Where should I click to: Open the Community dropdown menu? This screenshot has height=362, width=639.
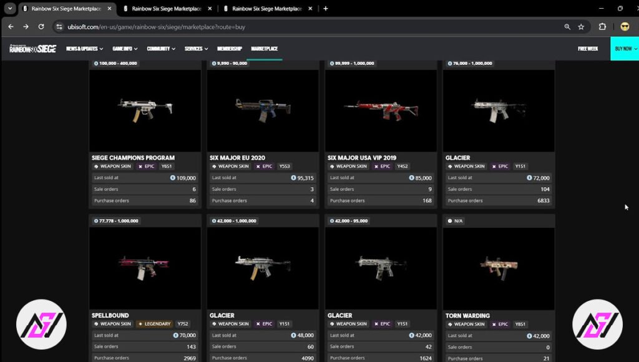[x=161, y=49]
